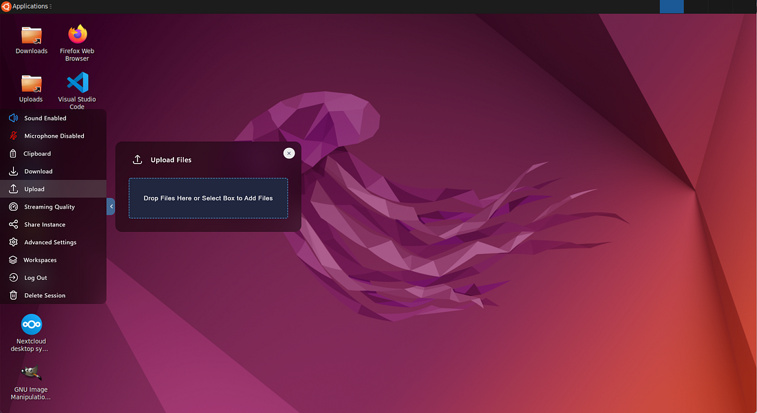This screenshot has height=413, width=757.
Task: Click the upload icon in the dialog header
Action: (x=138, y=160)
